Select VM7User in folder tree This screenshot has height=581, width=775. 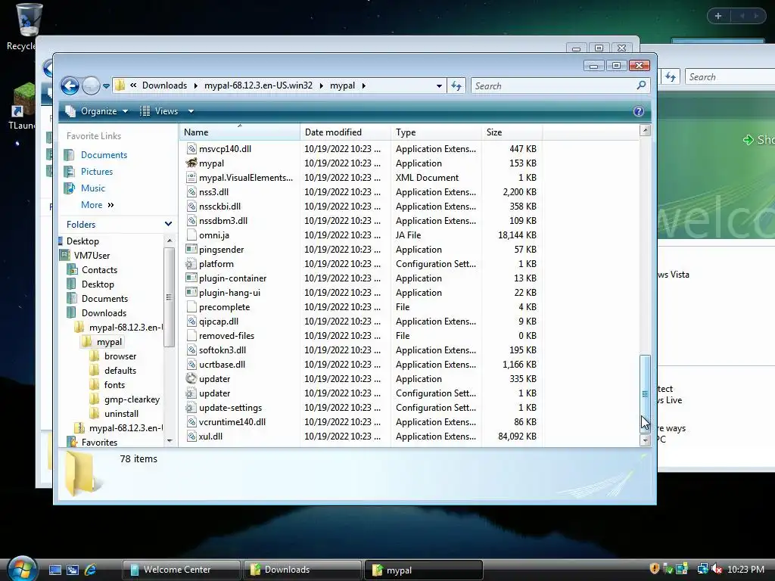click(92, 256)
